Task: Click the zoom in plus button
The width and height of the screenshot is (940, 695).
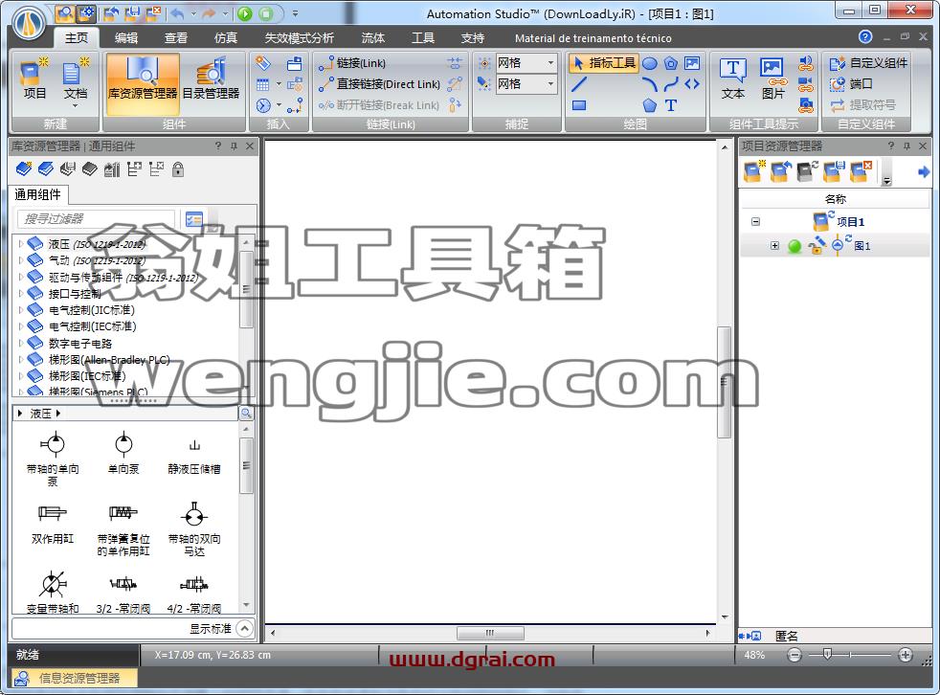Action: (x=906, y=656)
